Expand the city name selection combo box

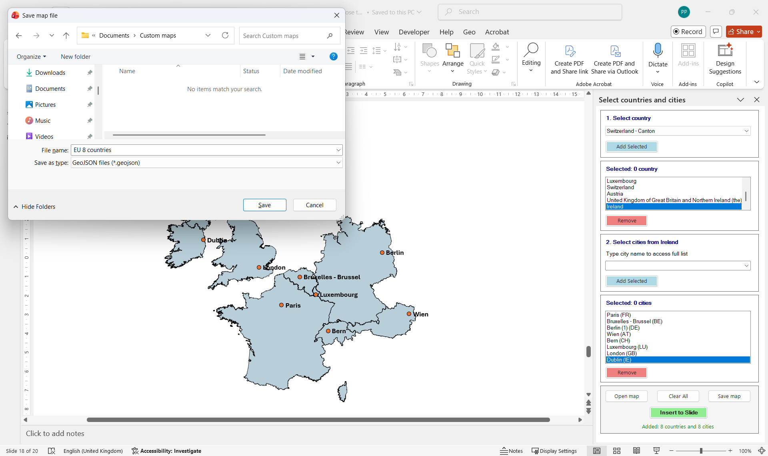click(746, 265)
